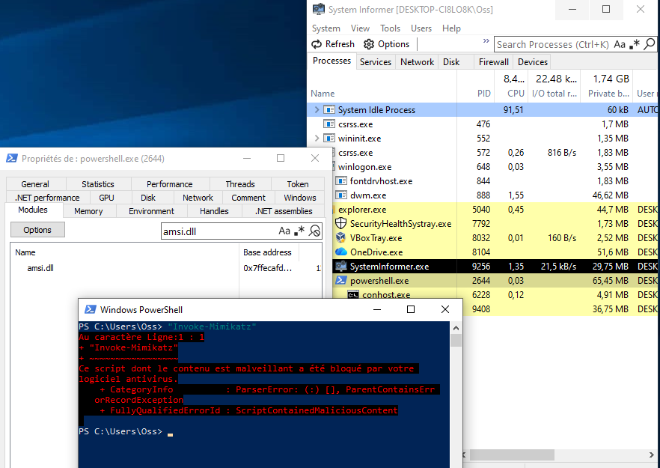Click the PowerShell scrollbar up arrow
660x468 pixels.
(x=456, y=328)
